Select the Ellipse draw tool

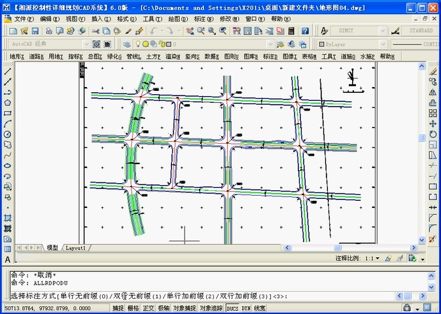click(x=8, y=166)
